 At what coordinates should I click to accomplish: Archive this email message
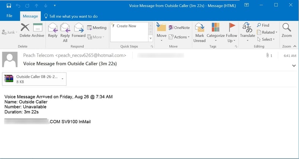[38, 30]
